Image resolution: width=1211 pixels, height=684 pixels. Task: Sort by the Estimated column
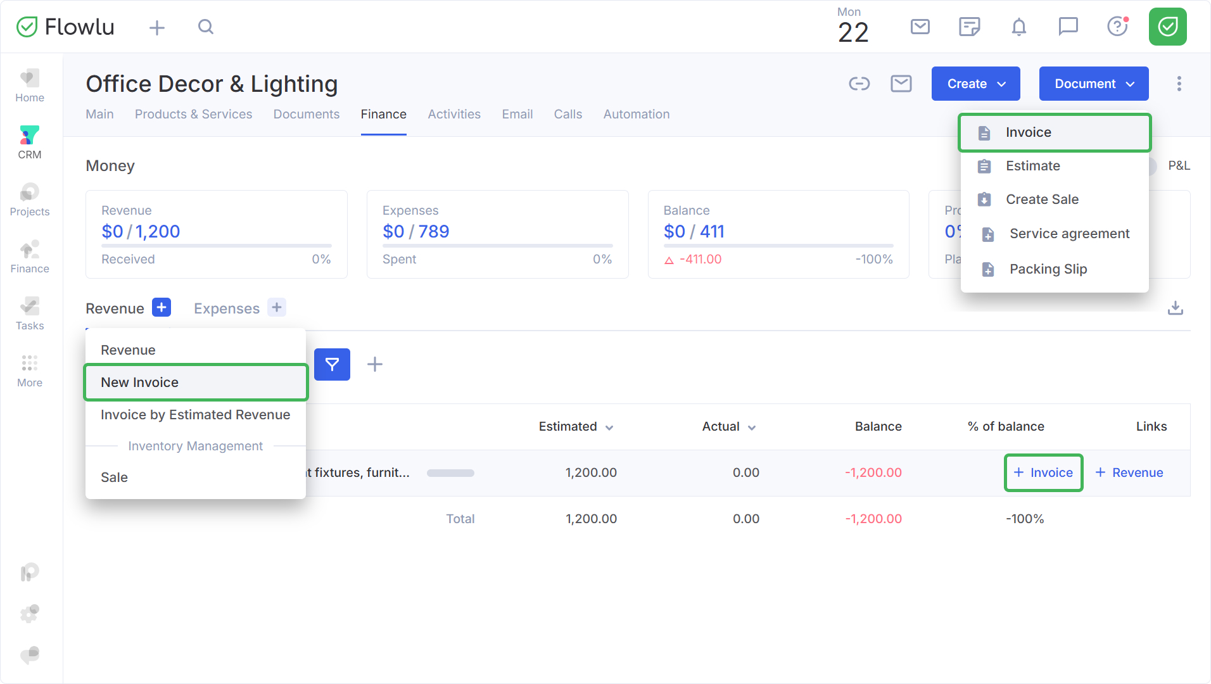576,427
